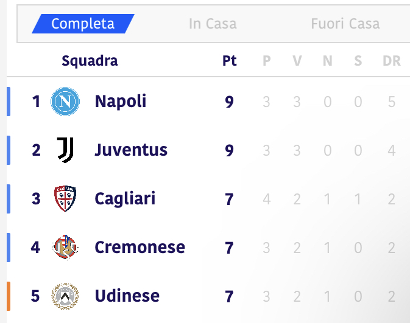Open the Fuori Casa tab
The image size is (410, 323).
(345, 24)
